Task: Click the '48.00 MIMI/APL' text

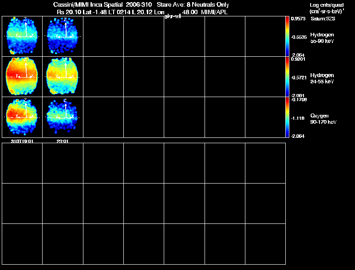Action: tap(205, 12)
